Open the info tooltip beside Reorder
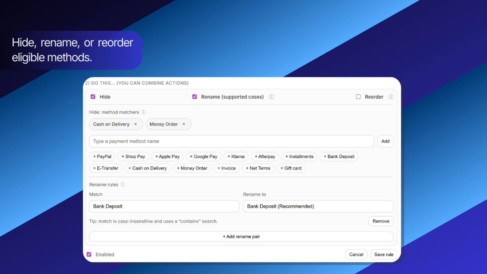 coord(391,97)
